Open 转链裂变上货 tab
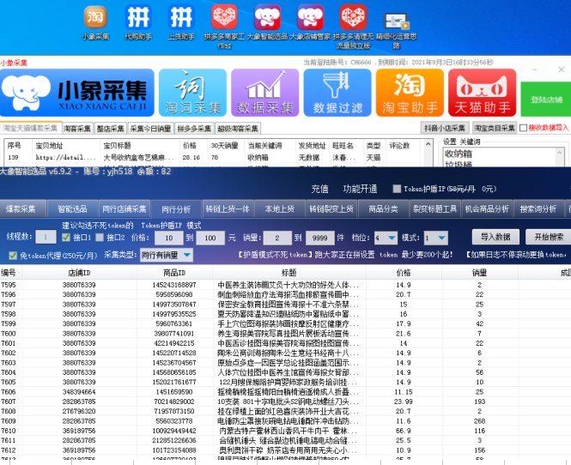 pyautogui.click(x=331, y=208)
